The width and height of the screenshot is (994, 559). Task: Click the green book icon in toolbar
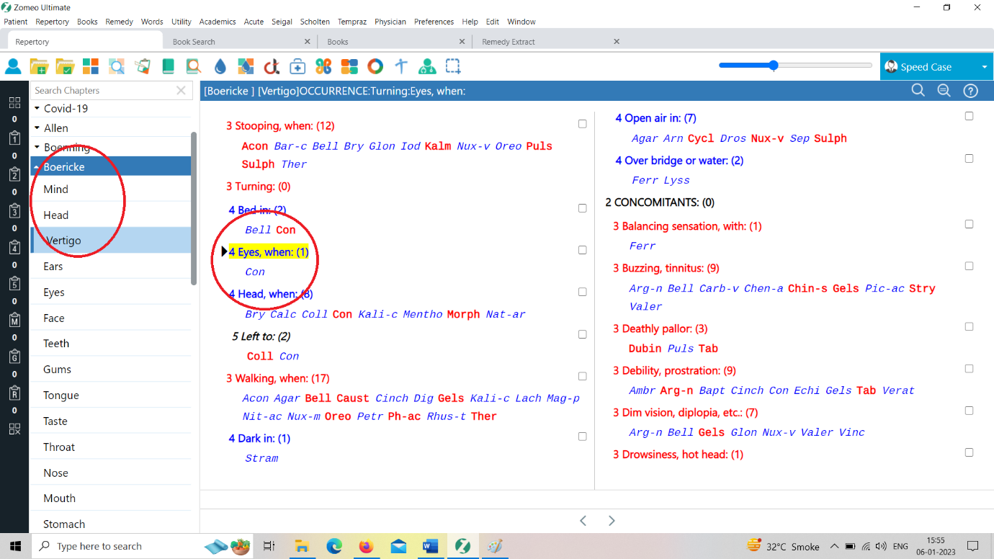pos(168,67)
